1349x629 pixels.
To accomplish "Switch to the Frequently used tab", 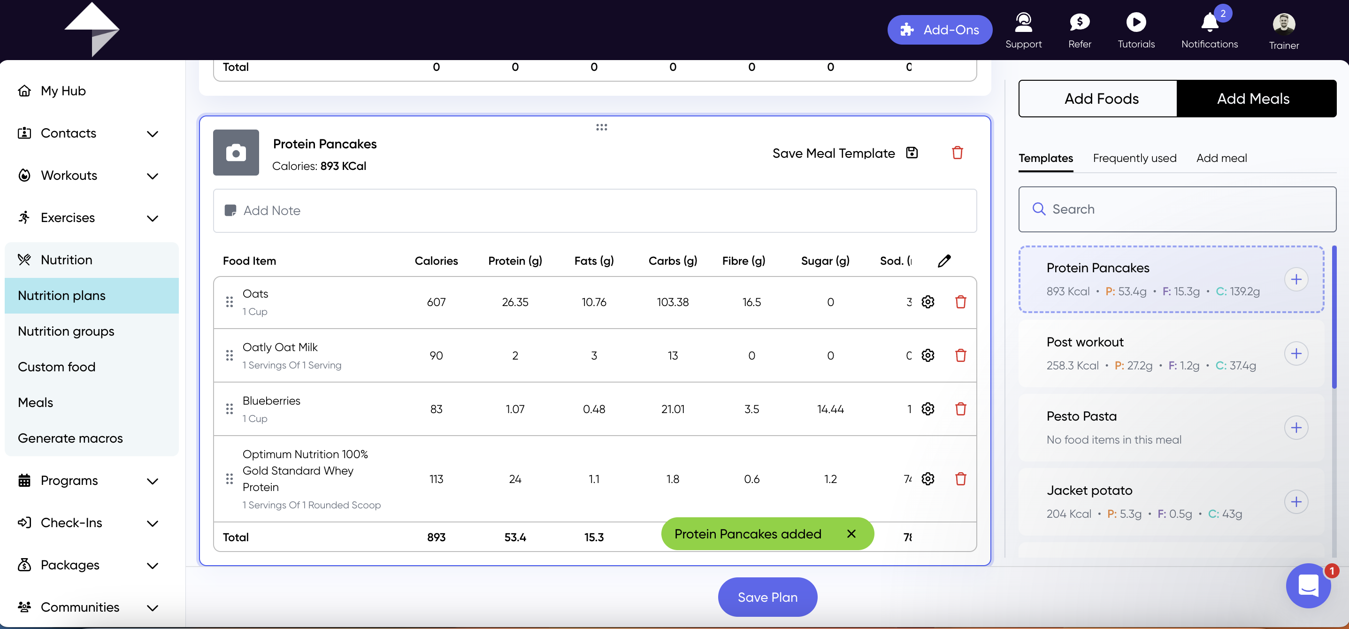I will (1134, 158).
